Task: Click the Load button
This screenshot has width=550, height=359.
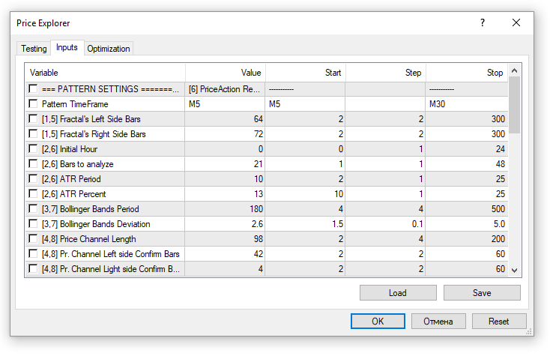Action: [398, 293]
